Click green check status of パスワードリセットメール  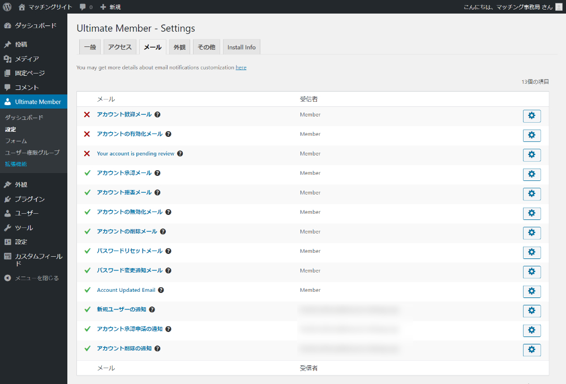click(87, 251)
